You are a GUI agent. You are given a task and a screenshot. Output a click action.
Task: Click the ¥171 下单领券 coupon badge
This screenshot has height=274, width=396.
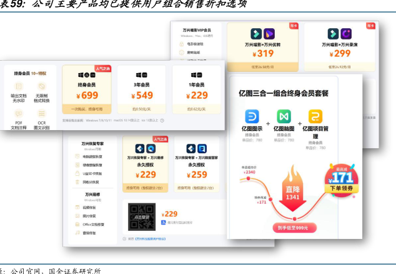pyautogui.click(x=342, y=180)
